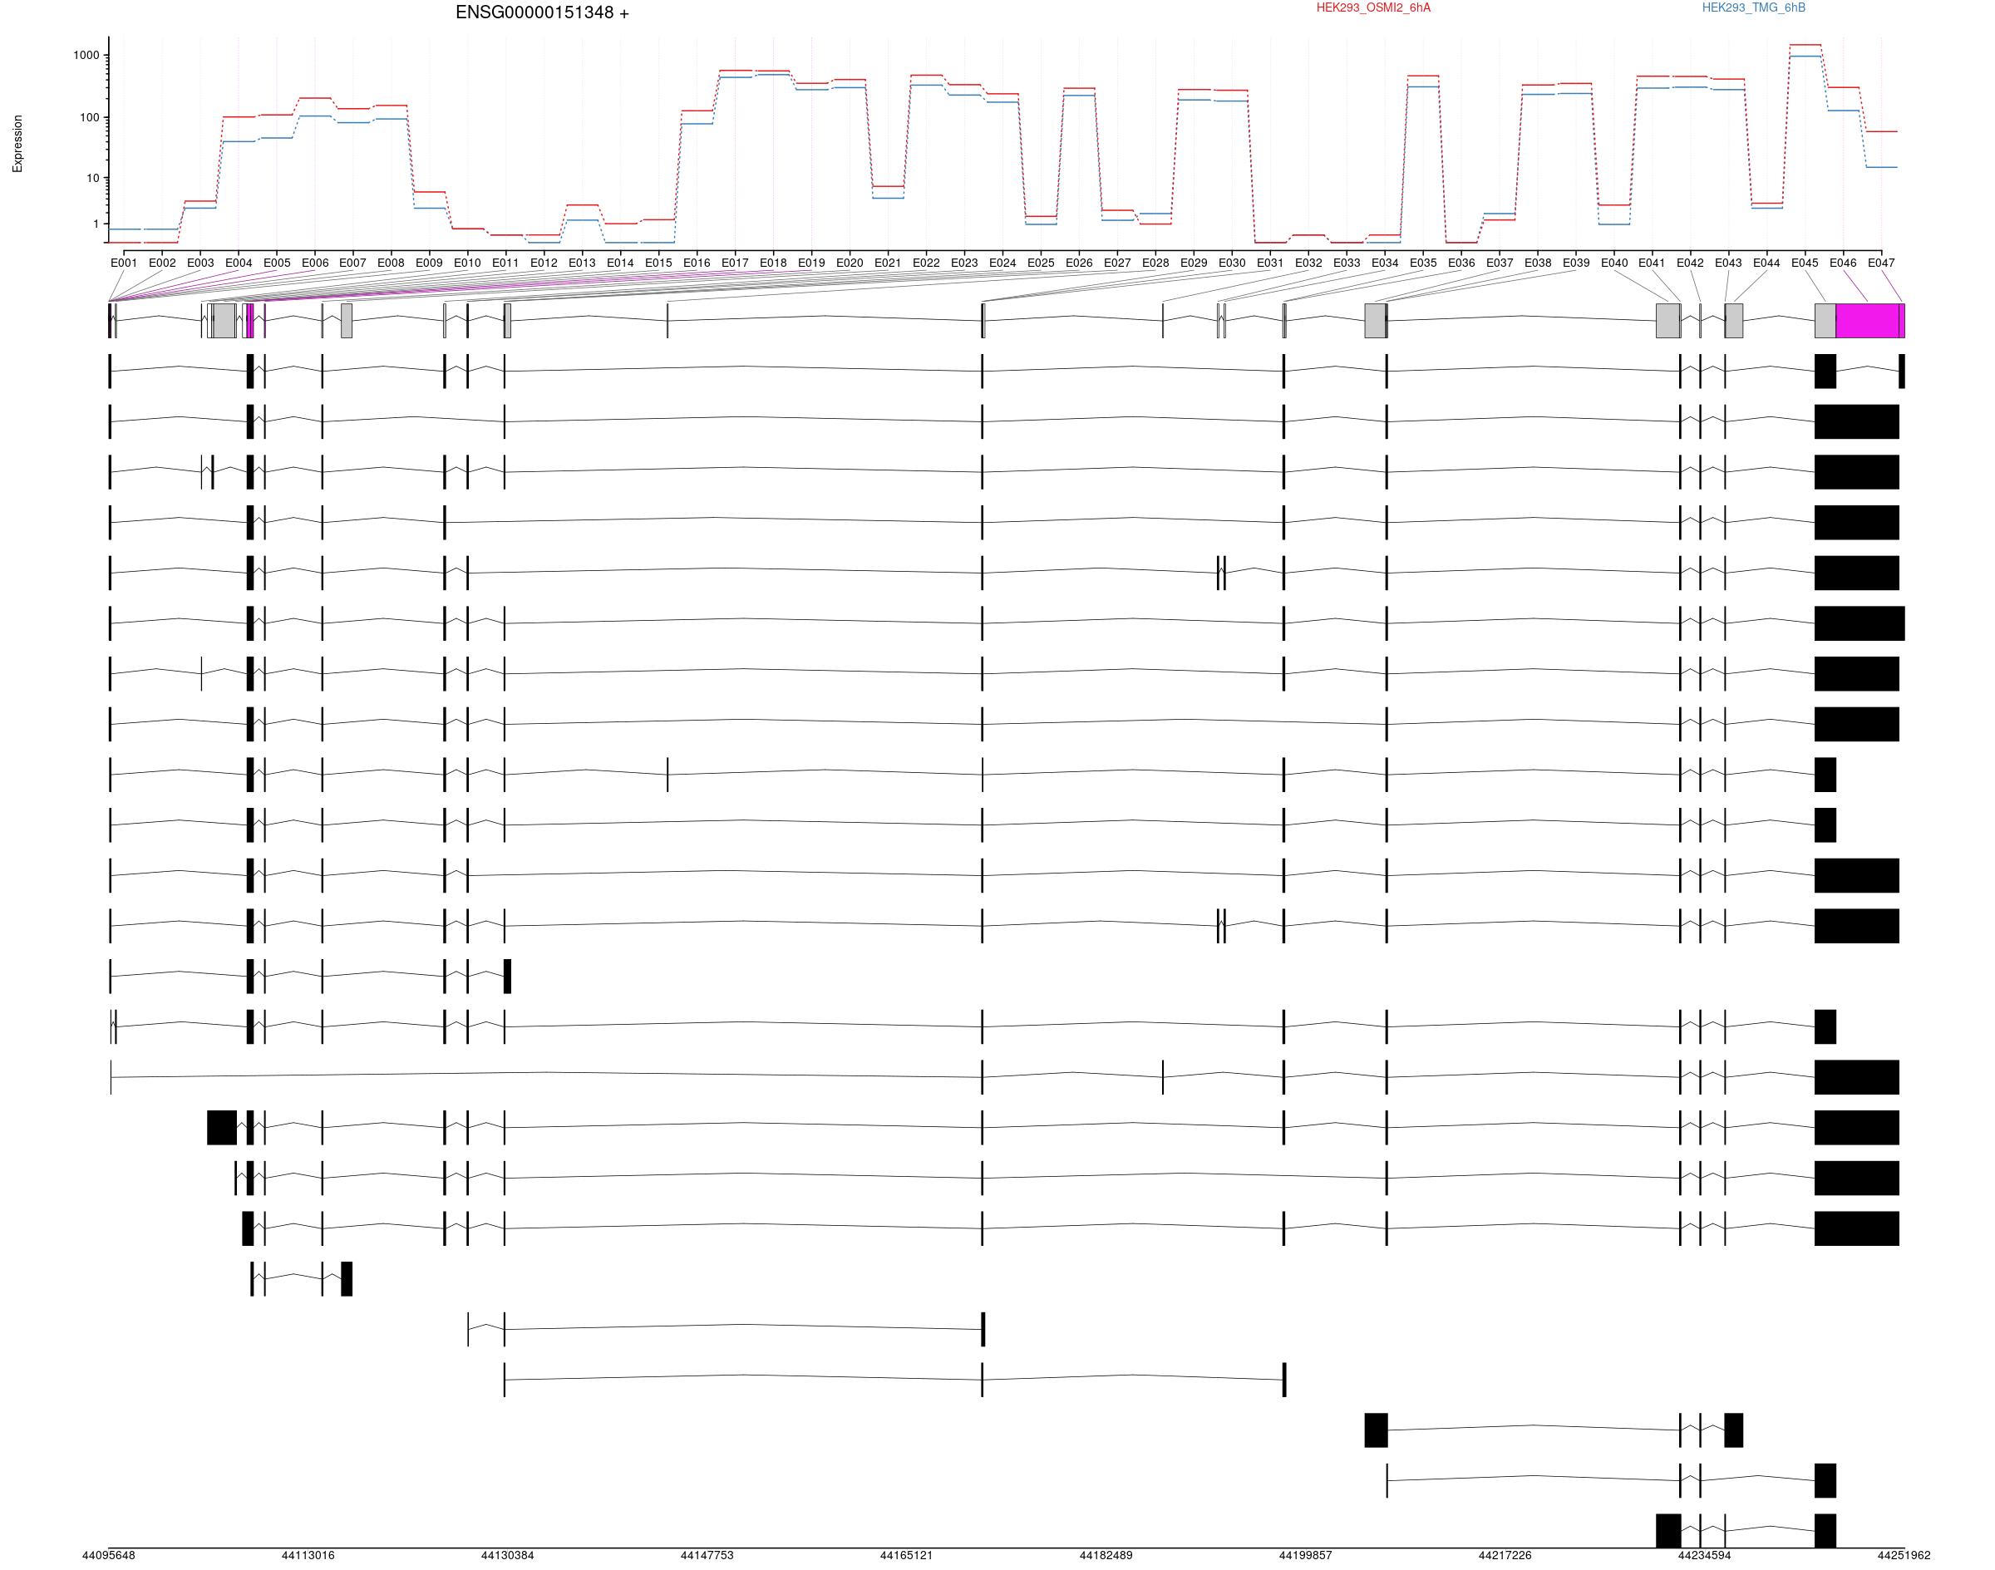Click the red expression segment above E047
The width and height of the screenshot is (1995, 1570).
(1882, 131)
